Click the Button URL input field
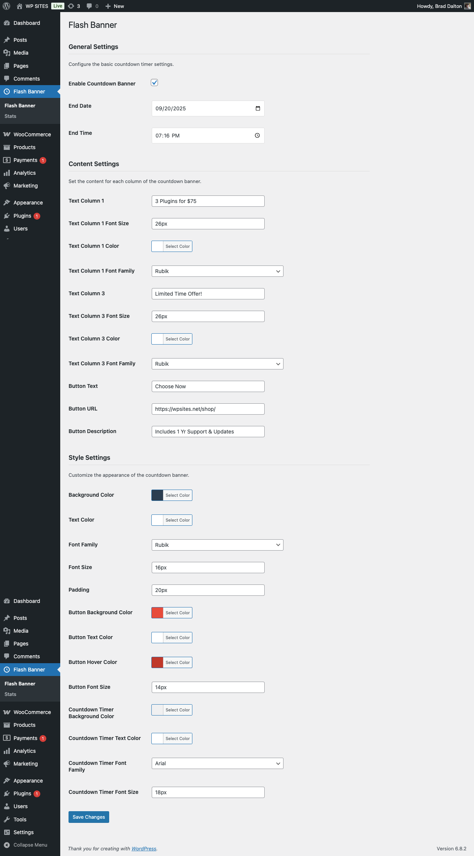474x856 pixels. point(208,409)
